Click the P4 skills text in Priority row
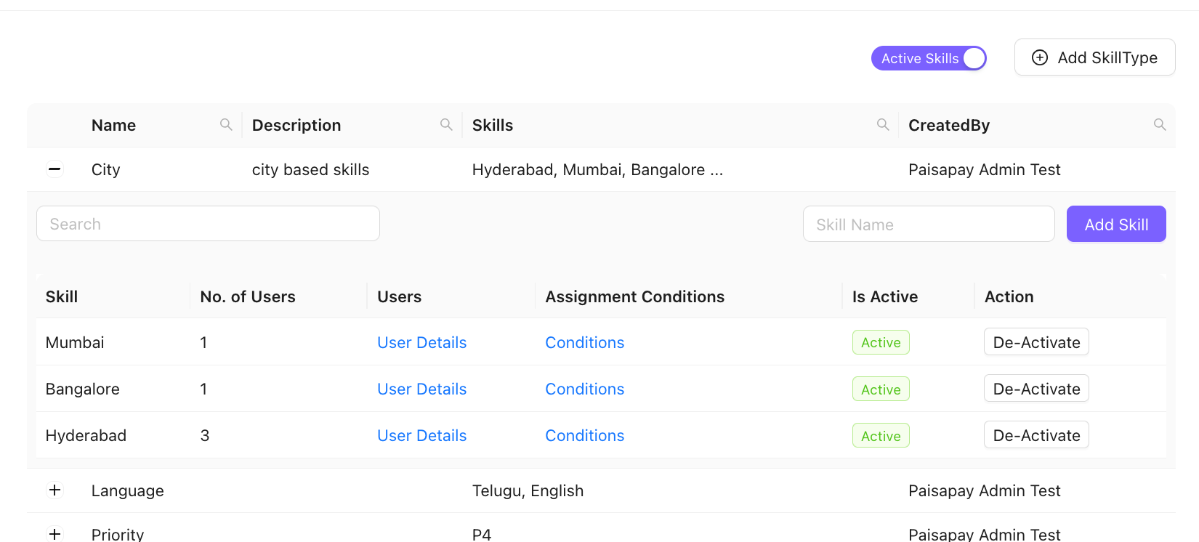Image resolution: width=1199 pixels, height=542 pixels. click(482, 535)
